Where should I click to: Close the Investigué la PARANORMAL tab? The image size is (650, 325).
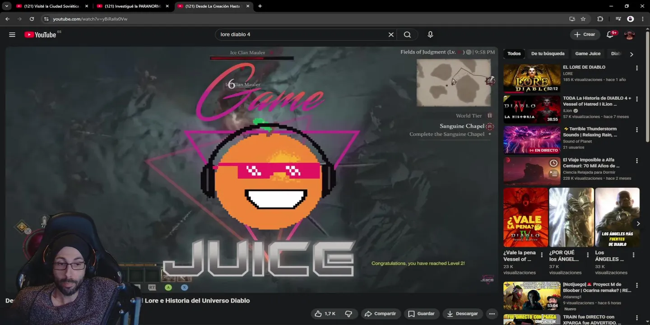click(167, 6)
